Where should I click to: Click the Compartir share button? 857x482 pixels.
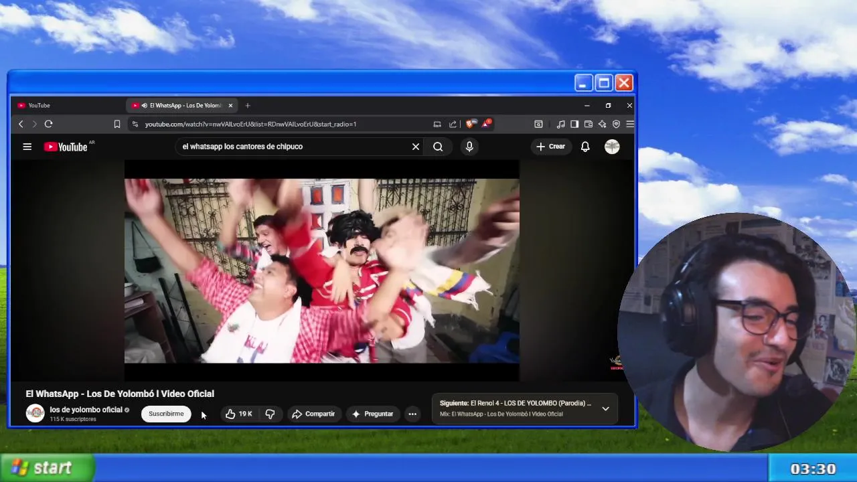coord(313,414)
